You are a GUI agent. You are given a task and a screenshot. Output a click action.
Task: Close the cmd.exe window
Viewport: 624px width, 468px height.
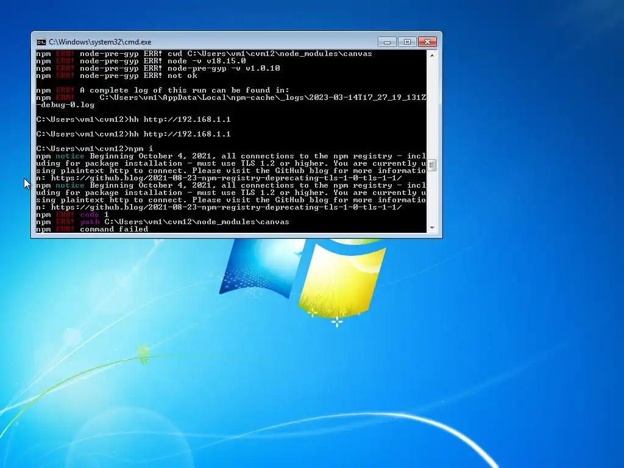[427, 42]
